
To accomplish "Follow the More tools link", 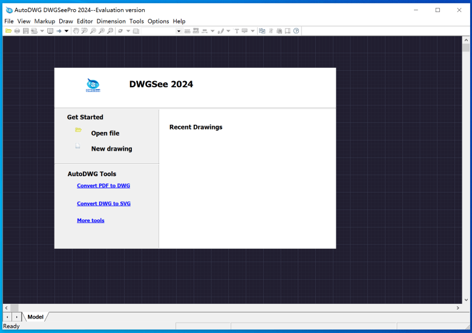I will click(x=90, y=220).
